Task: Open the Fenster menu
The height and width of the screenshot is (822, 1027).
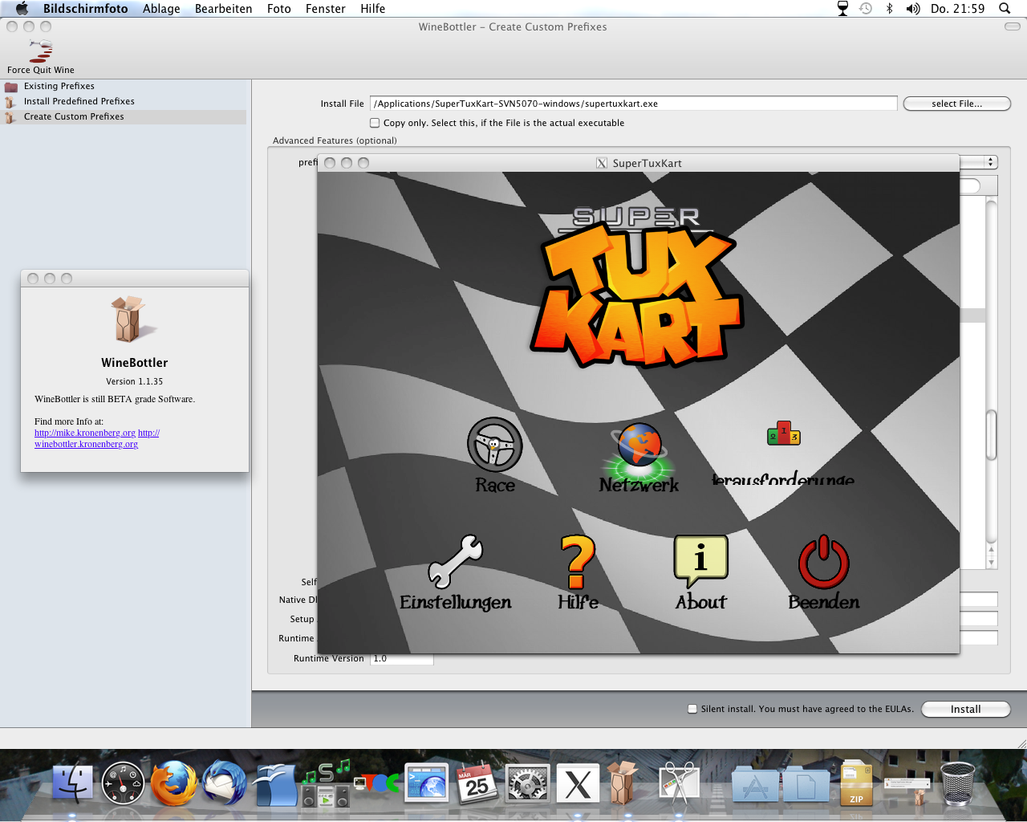Action: 325,8
